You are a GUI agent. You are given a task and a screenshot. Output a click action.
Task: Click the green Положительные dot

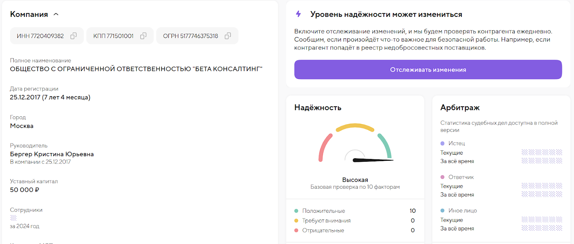point(296,211)
